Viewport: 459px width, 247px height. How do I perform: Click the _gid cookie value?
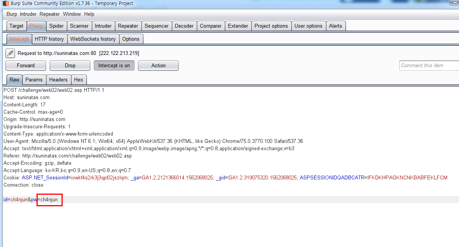click(262, 177)
